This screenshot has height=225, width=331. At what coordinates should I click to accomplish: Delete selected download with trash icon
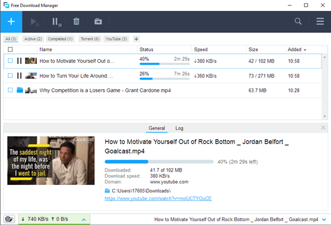coord(76,21)
